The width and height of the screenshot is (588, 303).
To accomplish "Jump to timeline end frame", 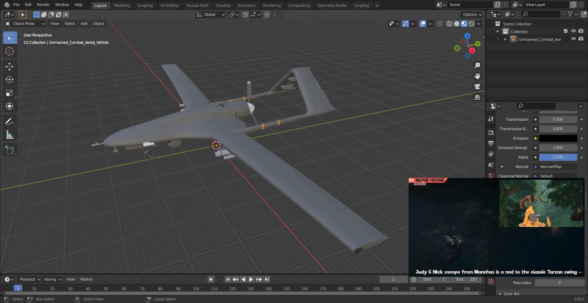I will (x=267, y=279).
